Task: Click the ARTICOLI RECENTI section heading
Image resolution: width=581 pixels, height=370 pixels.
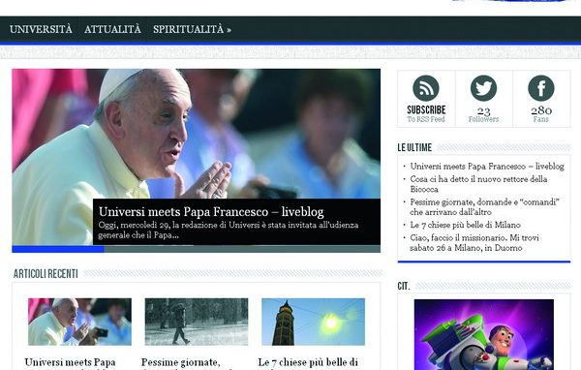Action: coord(46,273)
